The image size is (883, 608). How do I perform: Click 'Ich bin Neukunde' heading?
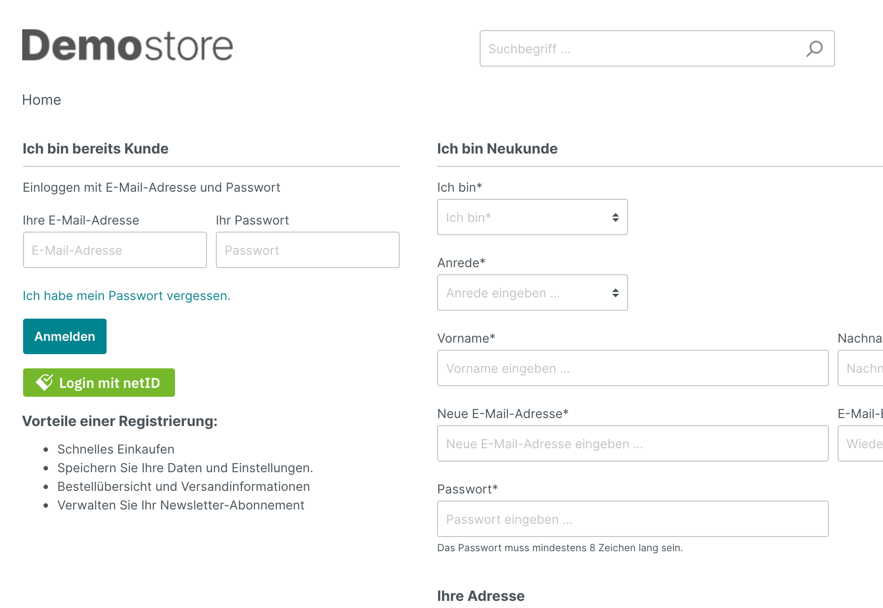pos(497,149)
